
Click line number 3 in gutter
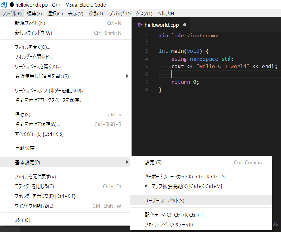147,51
